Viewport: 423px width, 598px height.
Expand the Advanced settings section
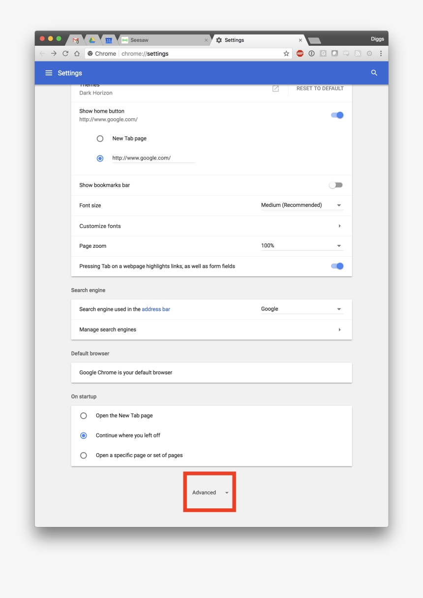pyautogui.click(x=211, y=493)
